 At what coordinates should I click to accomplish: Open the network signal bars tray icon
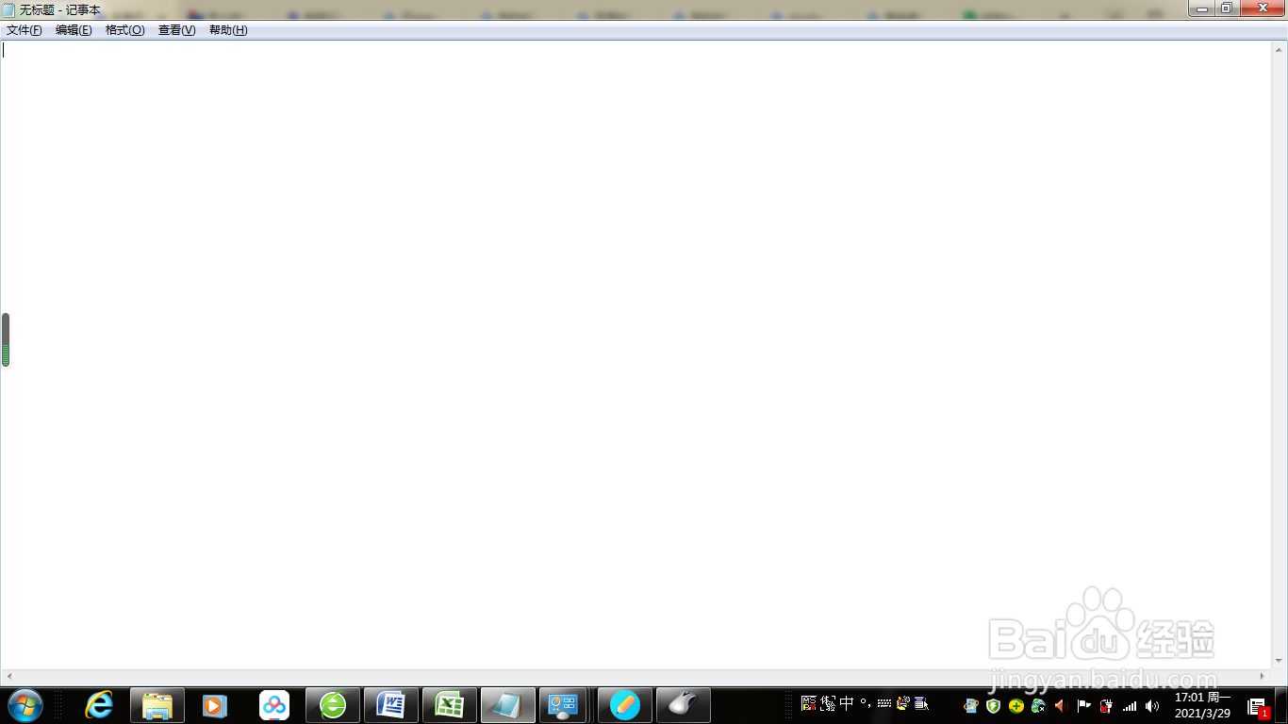tap(1130, 705)
